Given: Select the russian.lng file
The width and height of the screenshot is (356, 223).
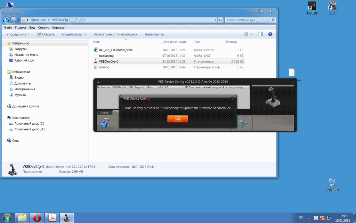Looking at the screenshot, I should tap(106, 55).
